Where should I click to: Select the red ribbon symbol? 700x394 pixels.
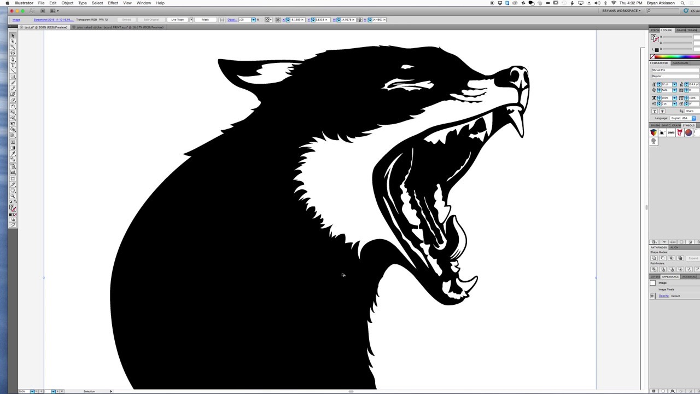[x=680, y=132]
